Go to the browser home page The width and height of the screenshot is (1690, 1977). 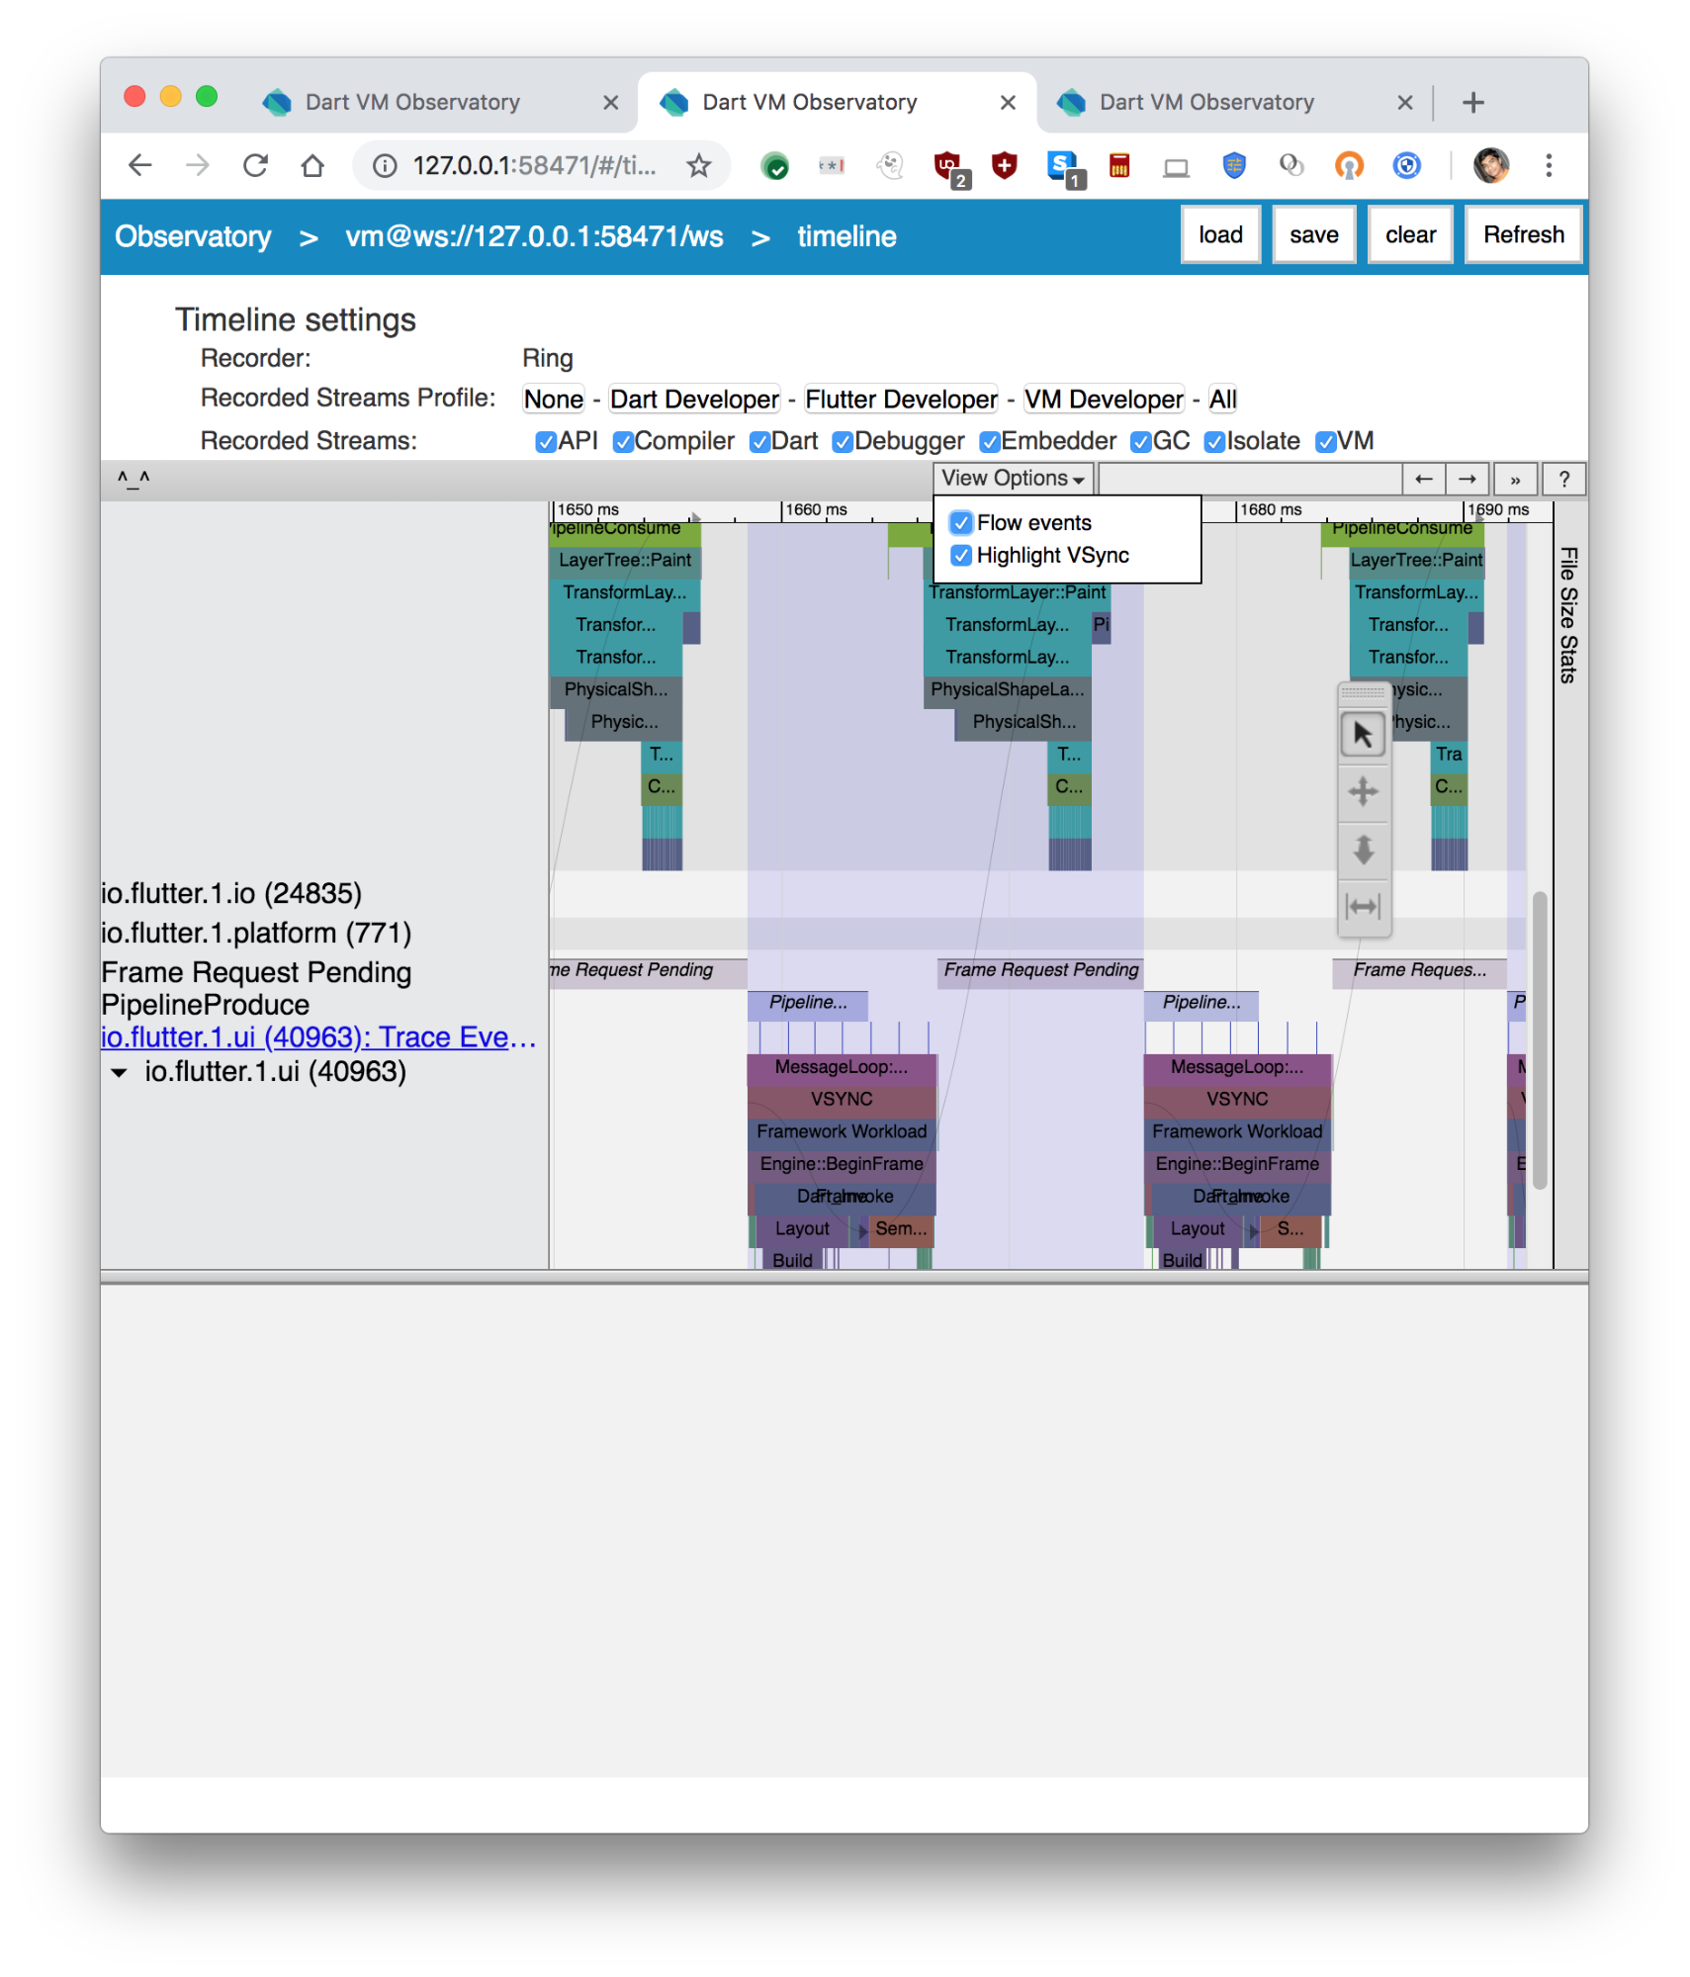pos(312,165)
